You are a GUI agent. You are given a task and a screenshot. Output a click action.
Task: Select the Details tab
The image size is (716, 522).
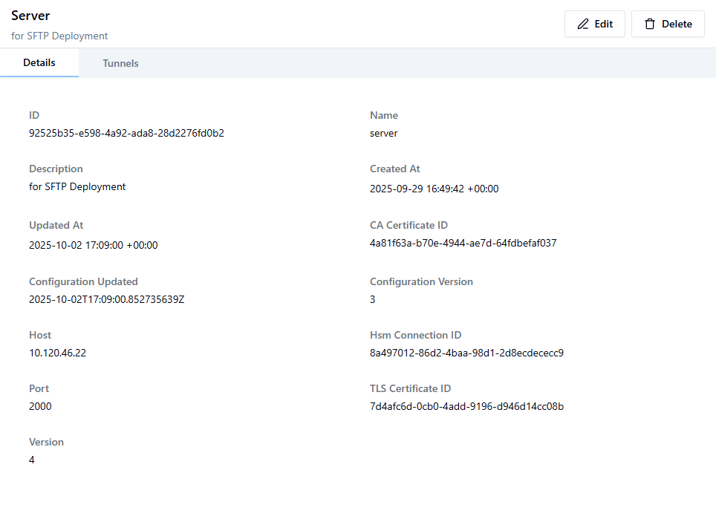pyautogui.click(x=39, y=62)
